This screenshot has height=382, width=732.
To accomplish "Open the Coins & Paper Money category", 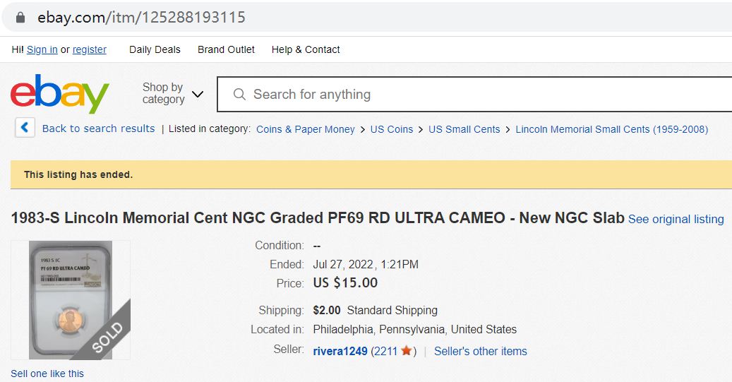I will point(306,129).
